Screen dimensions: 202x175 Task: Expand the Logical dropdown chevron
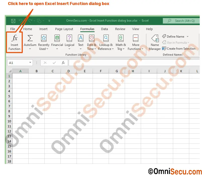pos(69,49)
